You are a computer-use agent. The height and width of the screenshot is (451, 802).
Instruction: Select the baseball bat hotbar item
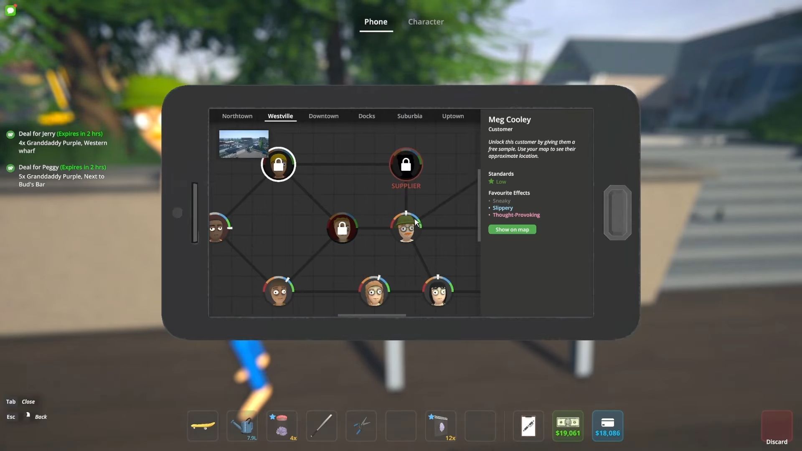click(x=322, y=426)
